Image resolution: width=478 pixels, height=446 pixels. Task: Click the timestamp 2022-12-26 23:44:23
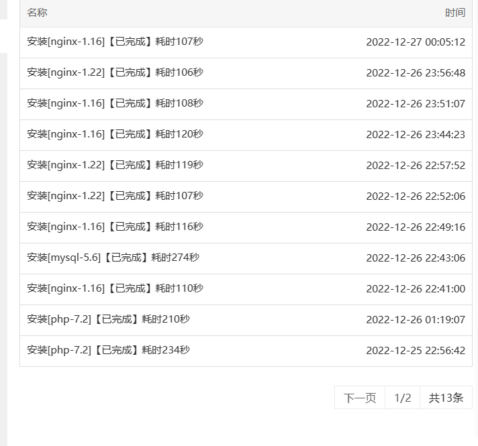coord(416,135)
